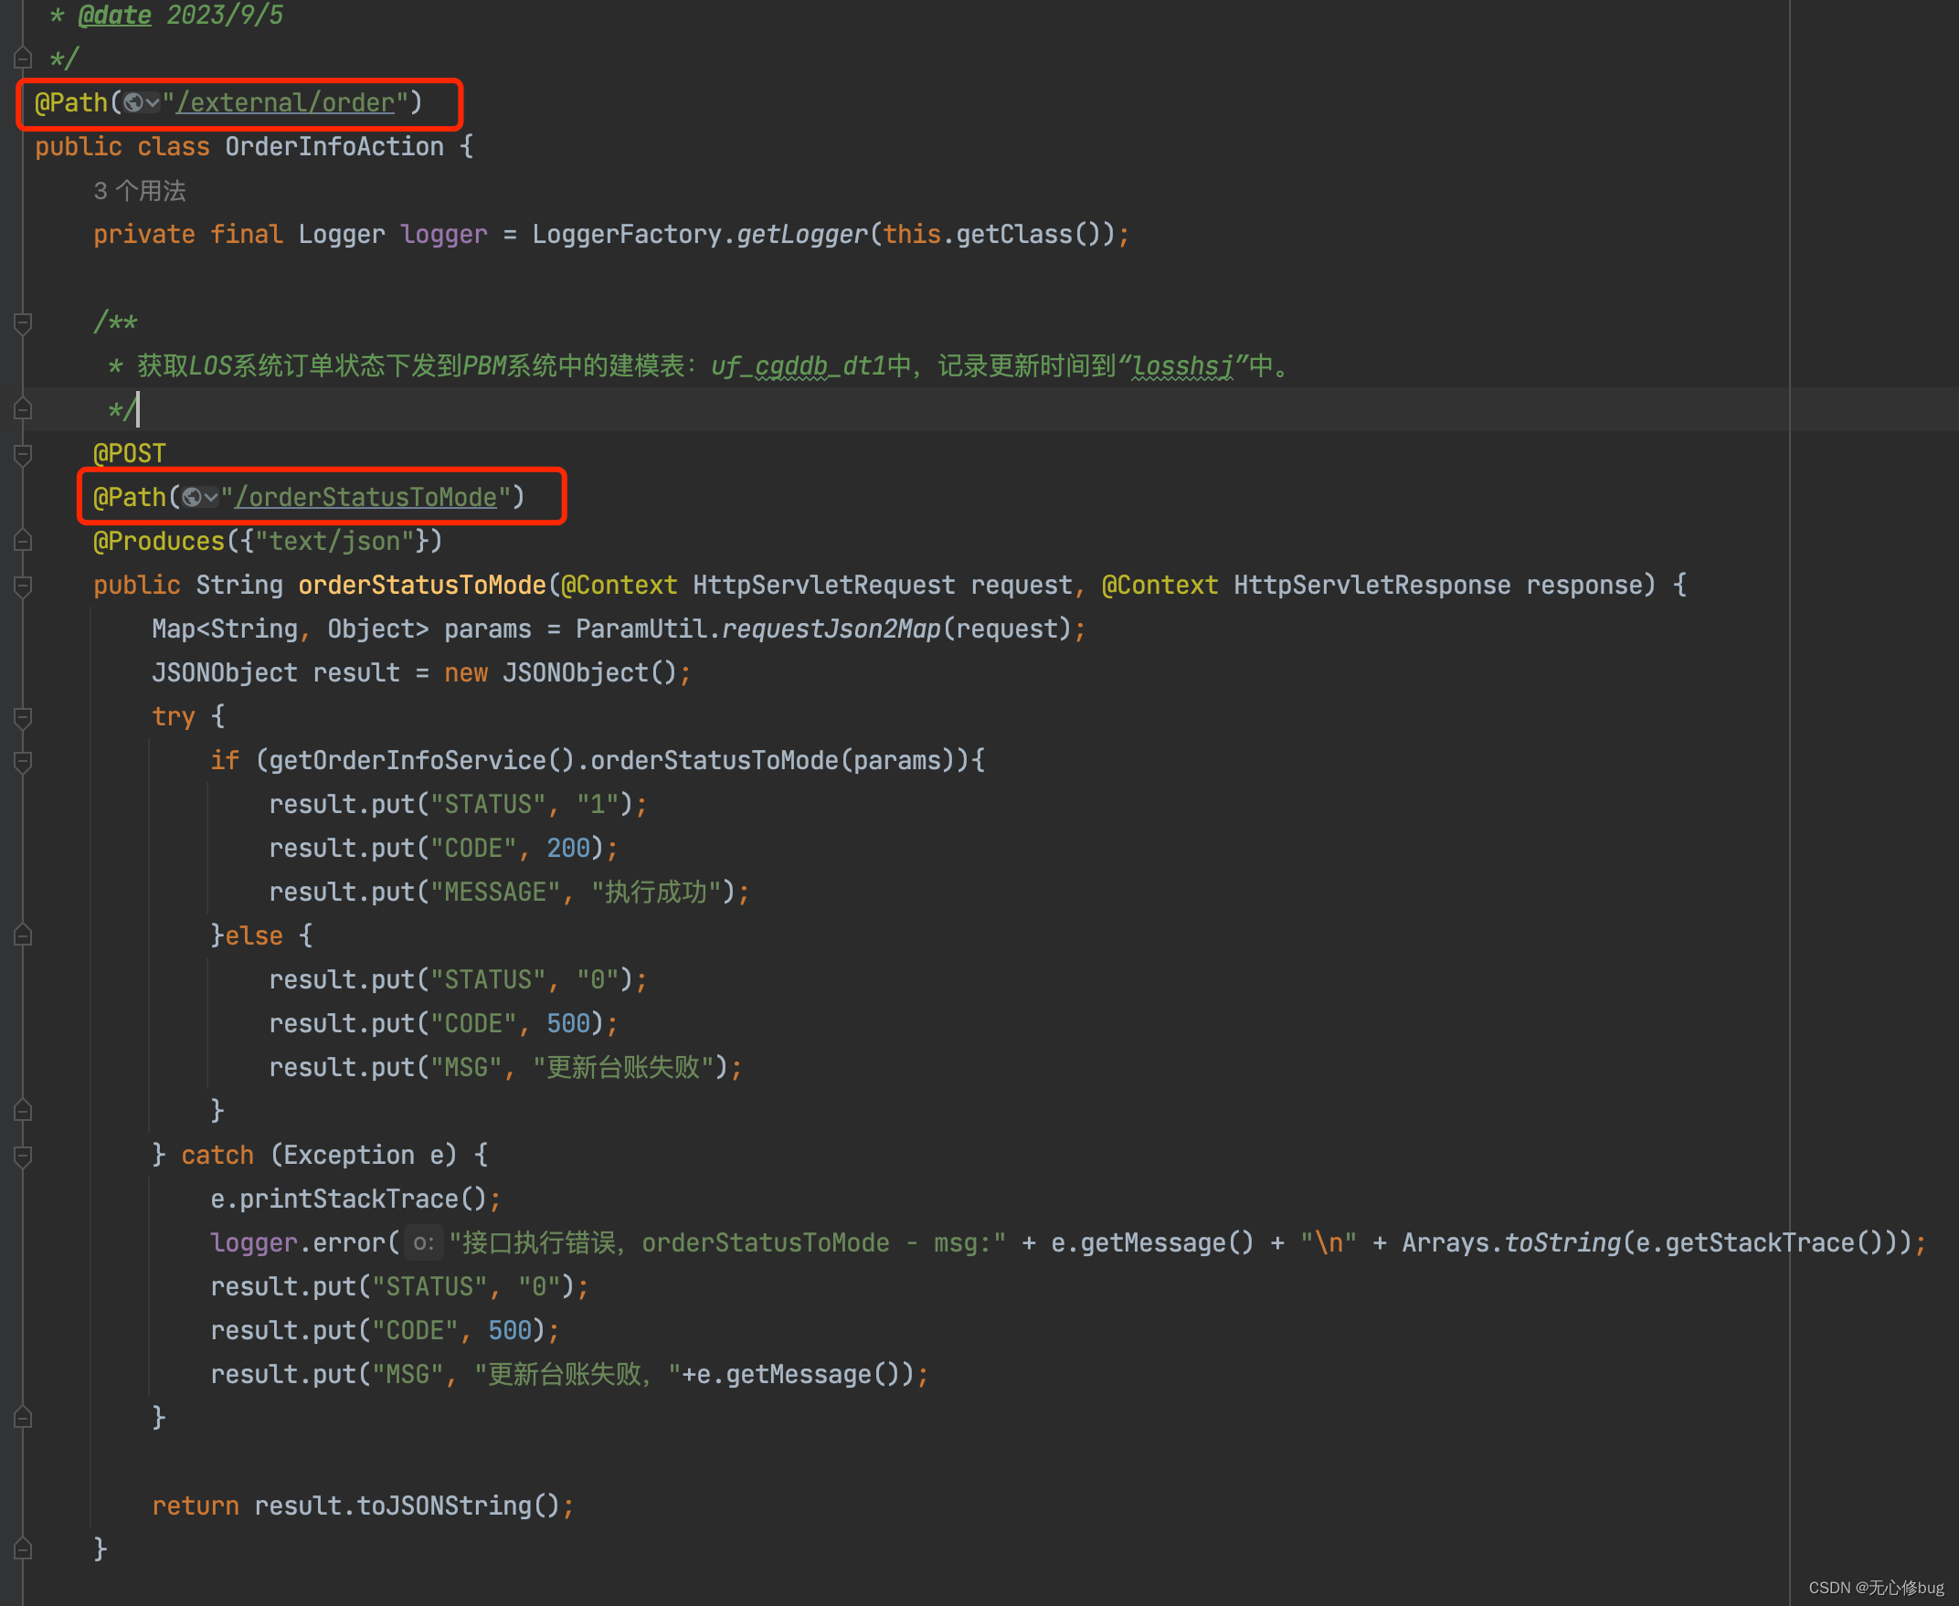Click fold marker beside the @Produces annotation

click(x=23, y=541)
